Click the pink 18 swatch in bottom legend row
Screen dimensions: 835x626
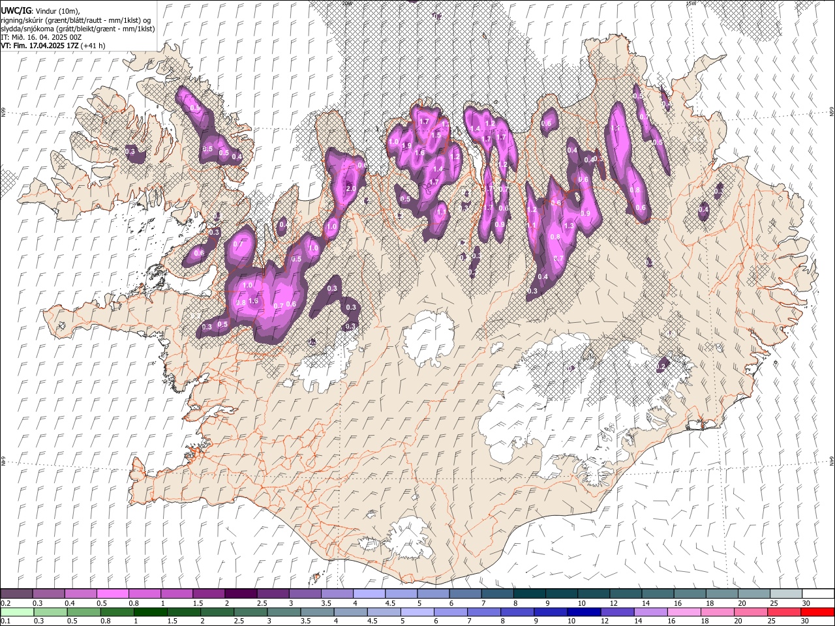tap(716, 612)
